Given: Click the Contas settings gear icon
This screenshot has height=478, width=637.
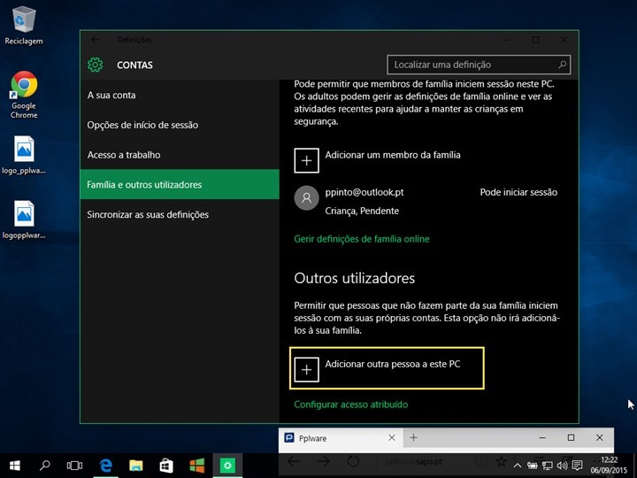Looking at the screenshot, I should [95, 65].
